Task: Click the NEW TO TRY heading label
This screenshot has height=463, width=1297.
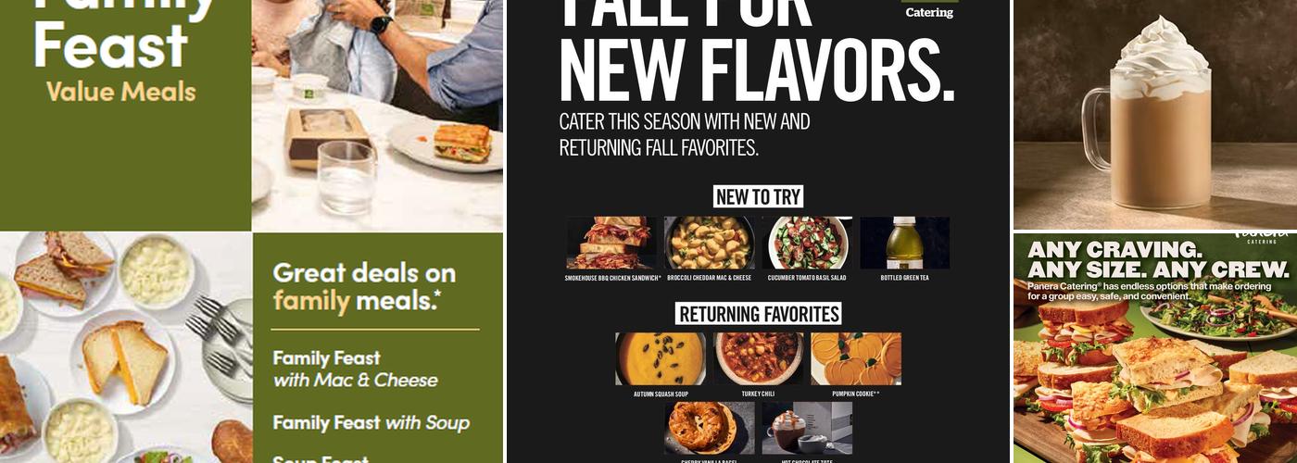Action: (758, 196)
